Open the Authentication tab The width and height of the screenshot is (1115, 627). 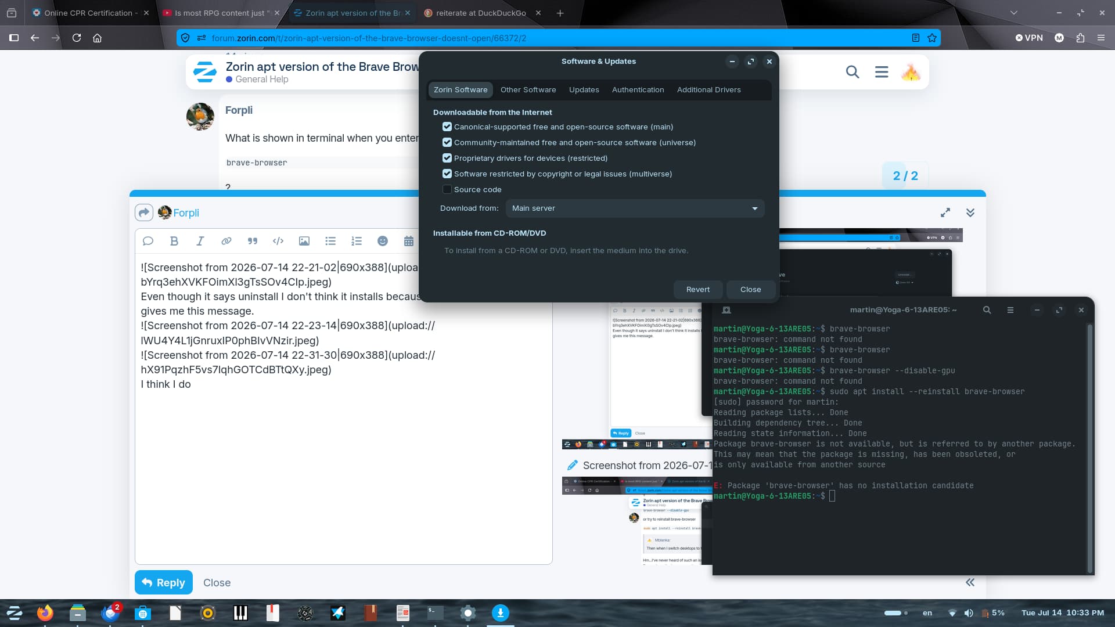[x=638, y=90]
